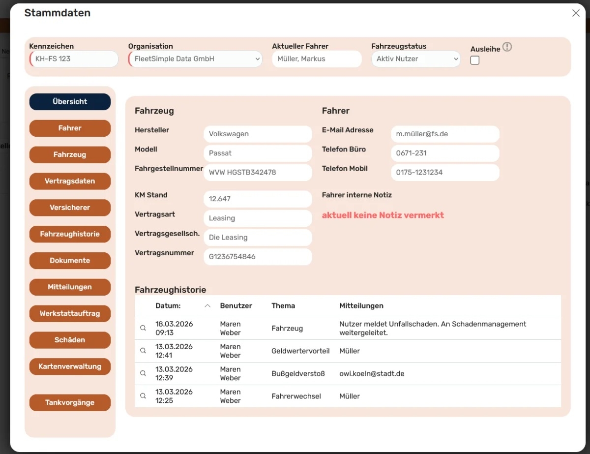The image size is (590, 454).
Task: Close the Stammdaten dialog
Action: coord(576,13)
